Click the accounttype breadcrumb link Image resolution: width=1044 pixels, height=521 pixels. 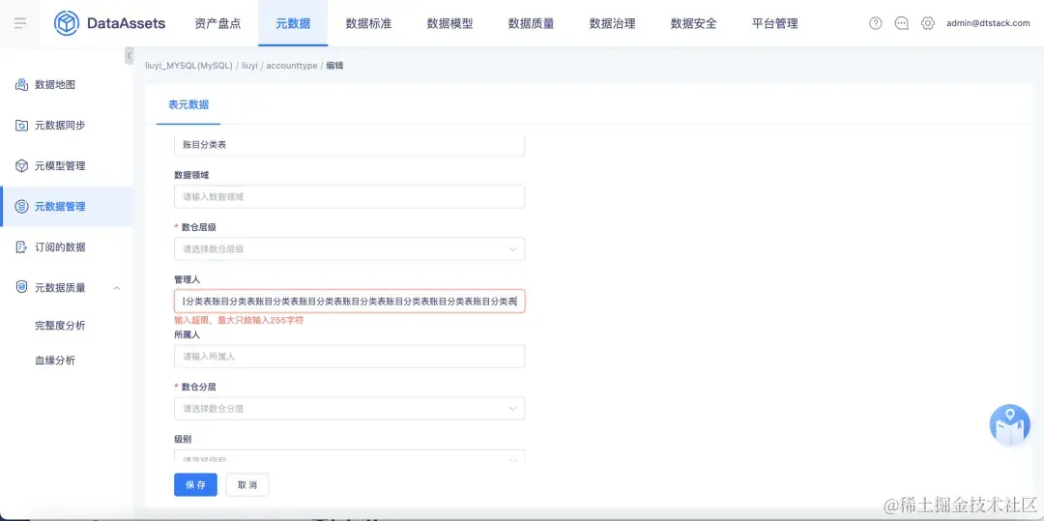tap(292, 66)
